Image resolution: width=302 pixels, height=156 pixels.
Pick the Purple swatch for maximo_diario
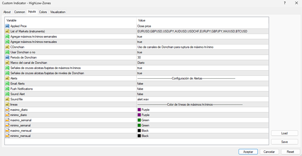click(x=139, y=109)
